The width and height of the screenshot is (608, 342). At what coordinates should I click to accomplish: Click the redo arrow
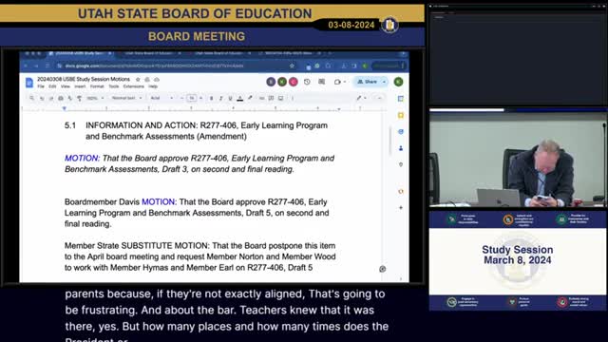(50, 98)
